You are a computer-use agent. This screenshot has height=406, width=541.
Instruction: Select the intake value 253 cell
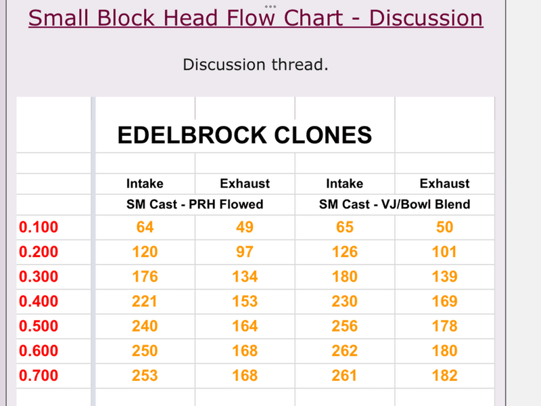point(145,376)
